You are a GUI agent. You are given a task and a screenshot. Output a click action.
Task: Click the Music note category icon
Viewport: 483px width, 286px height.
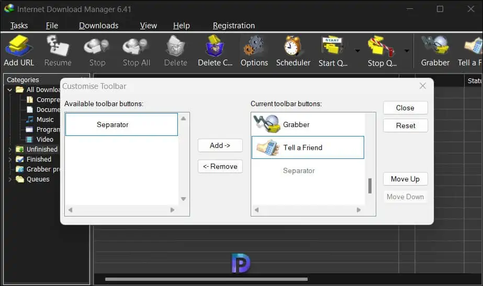(30, 119)
